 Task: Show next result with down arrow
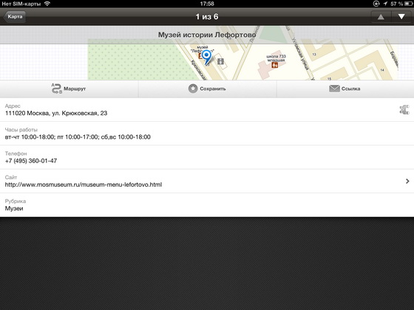click(x=401, y=17)
